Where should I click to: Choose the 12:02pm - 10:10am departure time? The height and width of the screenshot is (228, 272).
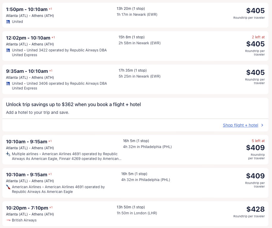tap(28, 38)
